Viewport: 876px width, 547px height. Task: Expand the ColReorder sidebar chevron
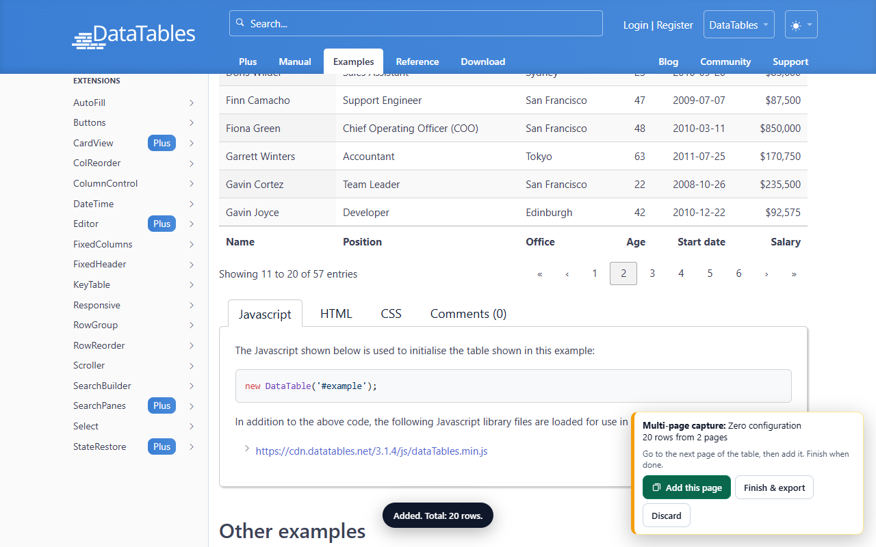click(x=192, y=163)
